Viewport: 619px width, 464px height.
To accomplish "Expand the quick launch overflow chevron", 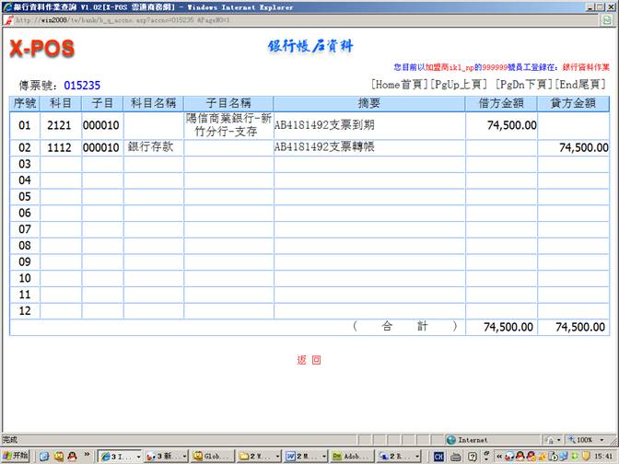I will click(x=88, y=456).
